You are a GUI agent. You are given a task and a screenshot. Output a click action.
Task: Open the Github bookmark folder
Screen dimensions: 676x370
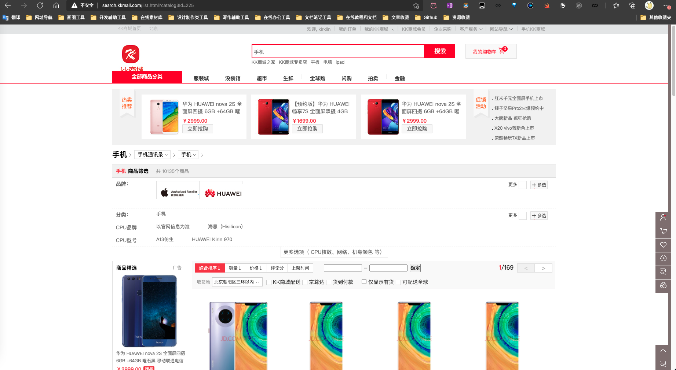pos(426,18)
